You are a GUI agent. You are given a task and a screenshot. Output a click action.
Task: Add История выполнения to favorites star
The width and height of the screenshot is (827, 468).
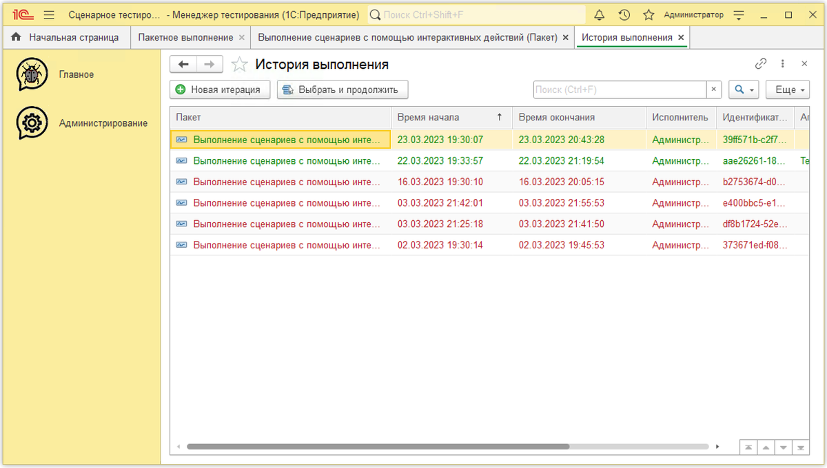pos(239,65)
